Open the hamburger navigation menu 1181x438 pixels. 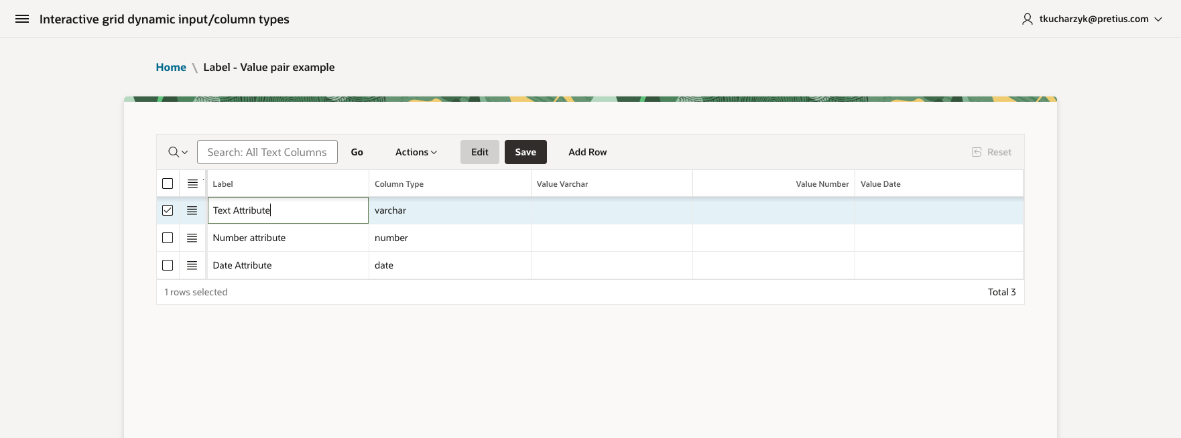(22, 19)
